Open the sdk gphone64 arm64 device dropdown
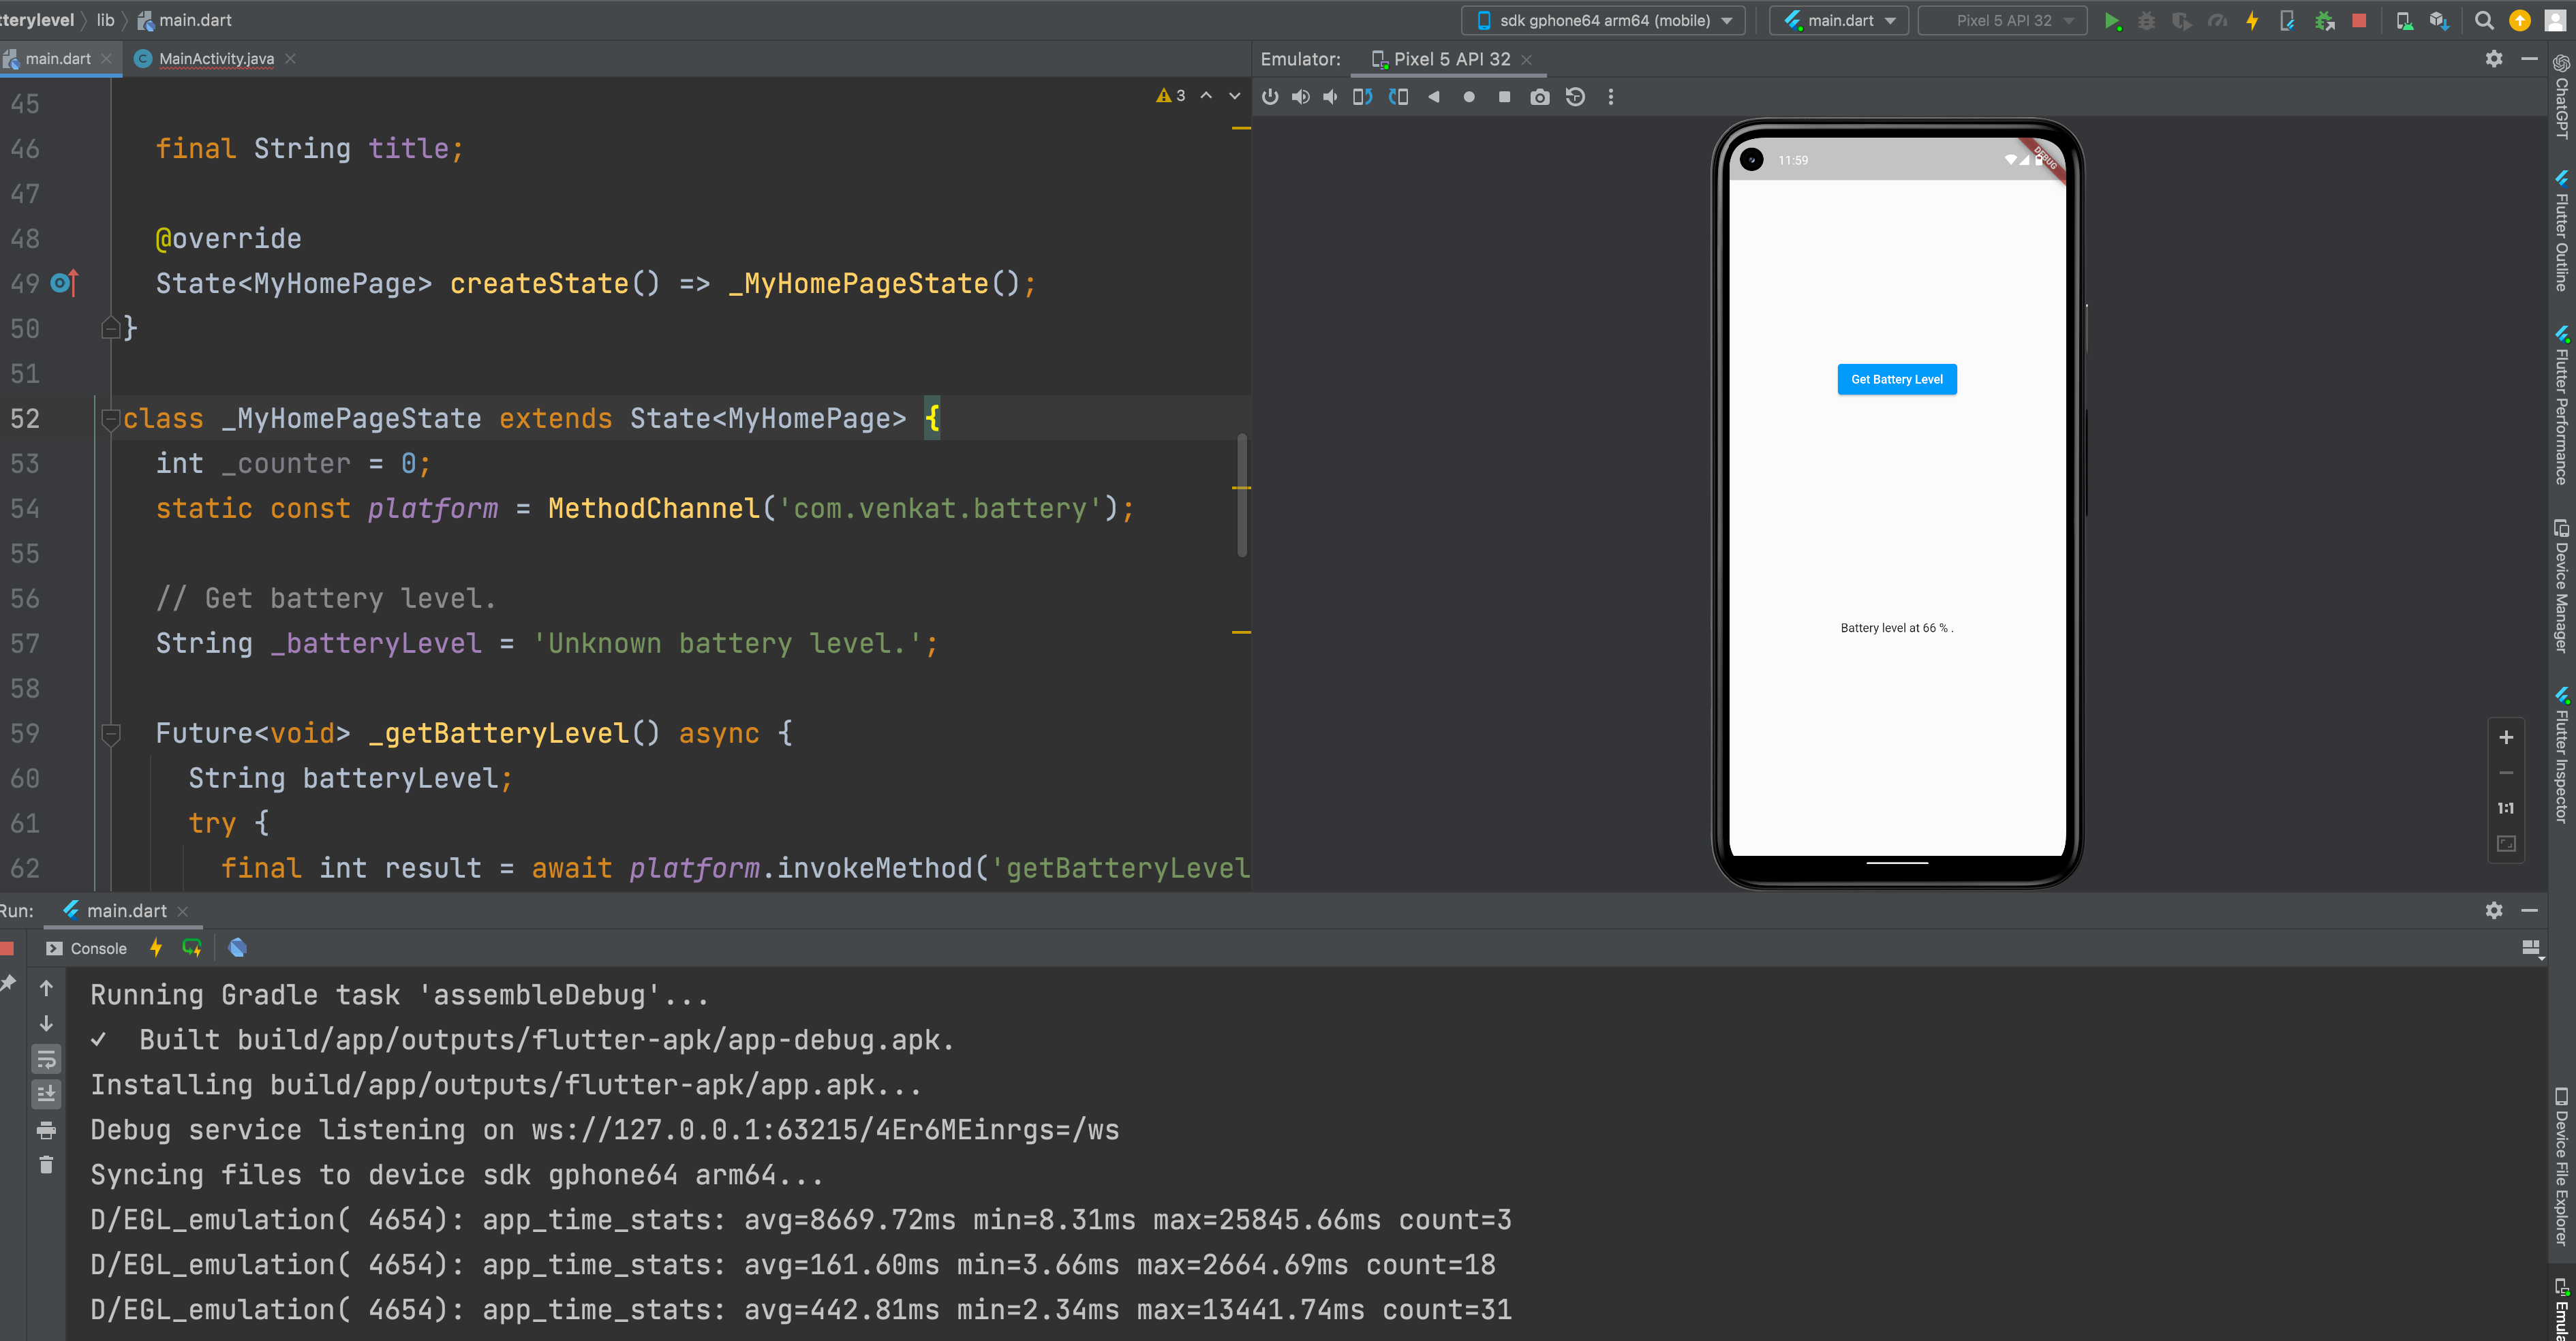 pos(1604,20)
